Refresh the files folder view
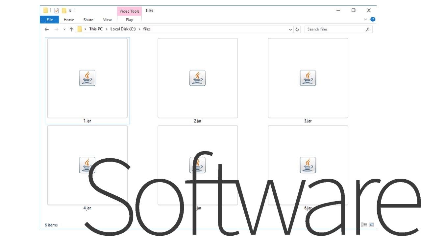The width and height of the screenshot is (421, 236). 297,29
